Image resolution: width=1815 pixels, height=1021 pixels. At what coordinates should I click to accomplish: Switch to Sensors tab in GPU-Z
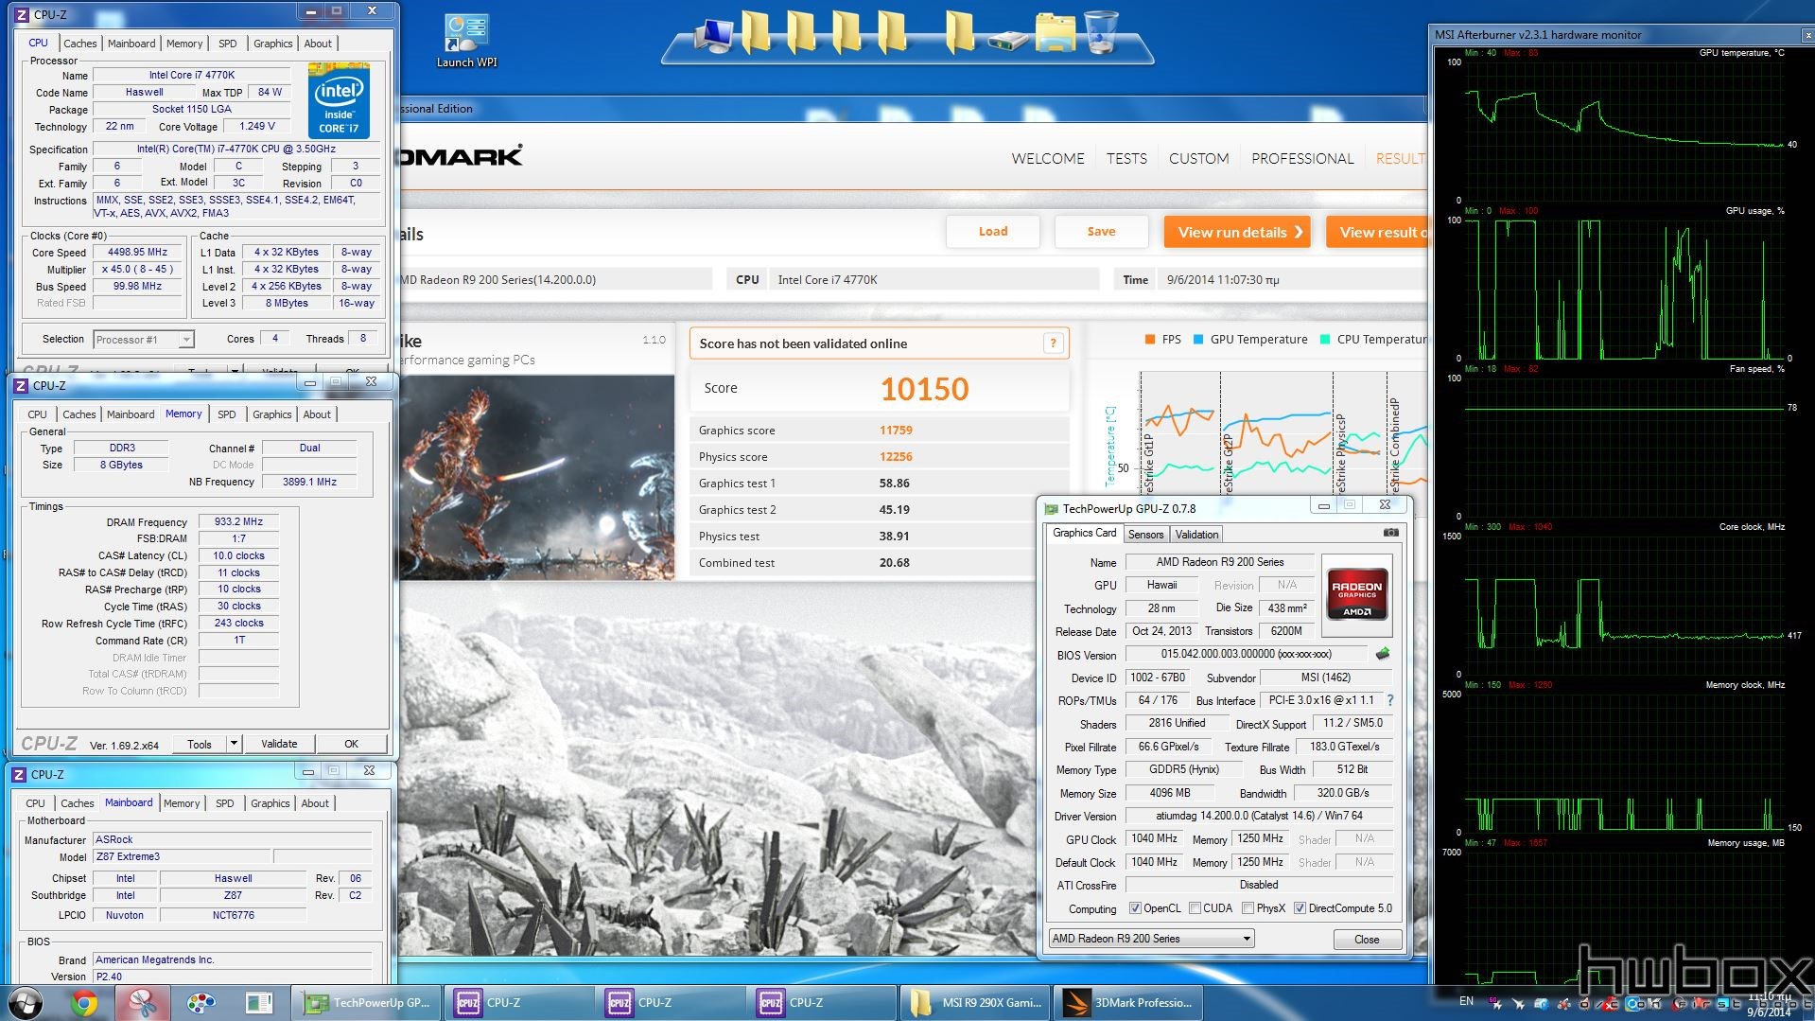click(x=1145, y=535)
